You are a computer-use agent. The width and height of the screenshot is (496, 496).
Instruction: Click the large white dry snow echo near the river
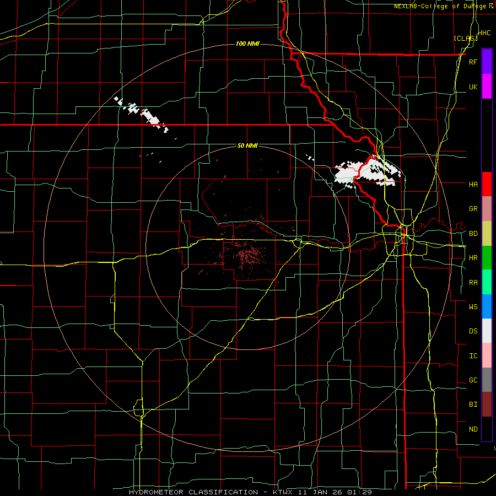tap(367, 174)
